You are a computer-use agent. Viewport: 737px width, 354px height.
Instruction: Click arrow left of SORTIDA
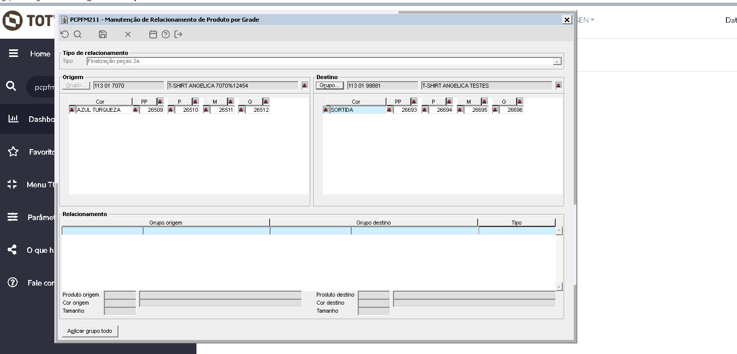pyautogui.click(x=326, y=110)
